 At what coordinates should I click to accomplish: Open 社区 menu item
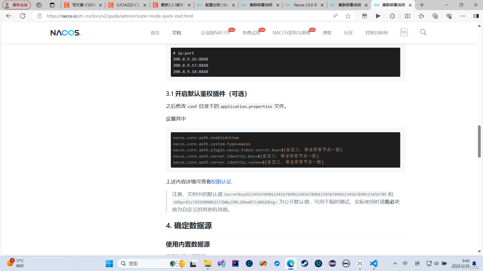coord(348,33)
